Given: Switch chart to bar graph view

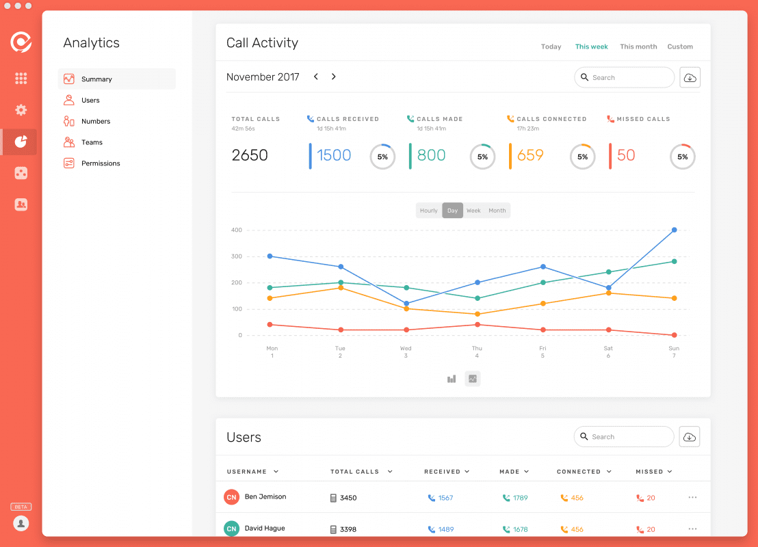Looking at the screenshot, I should [452, 379].
